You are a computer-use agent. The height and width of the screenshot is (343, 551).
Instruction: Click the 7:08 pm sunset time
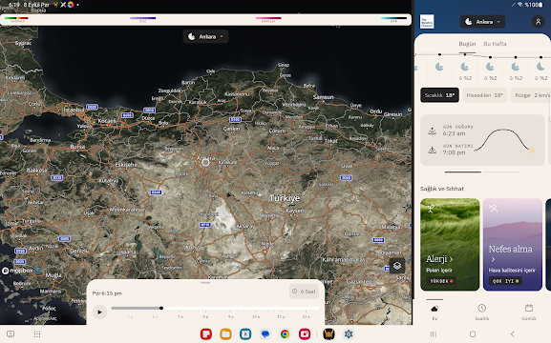click(x=454, y=152)
